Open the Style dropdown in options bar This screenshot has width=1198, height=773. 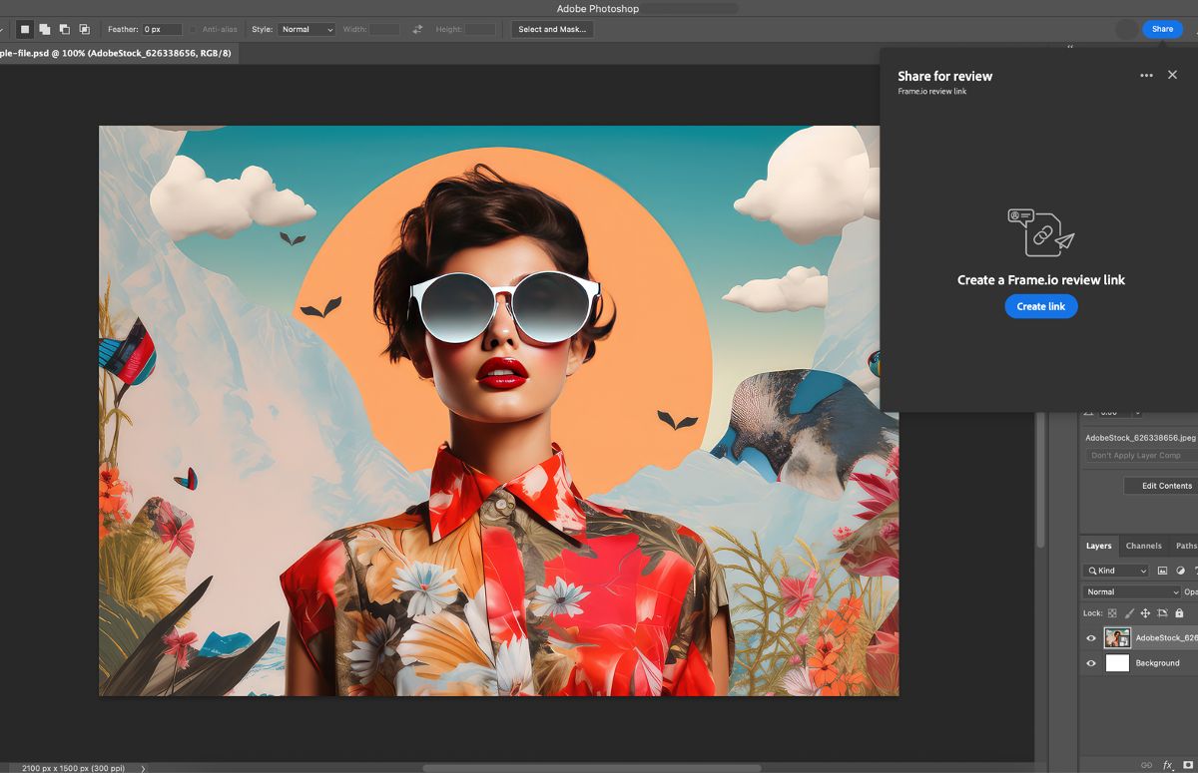click(305, 29)
